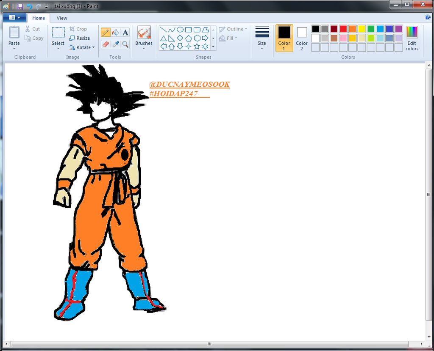The width and height of the screenshot is (434, 351).
Task: Select the Color picker eyedropper tool
Action: click(x=115, y=44)
